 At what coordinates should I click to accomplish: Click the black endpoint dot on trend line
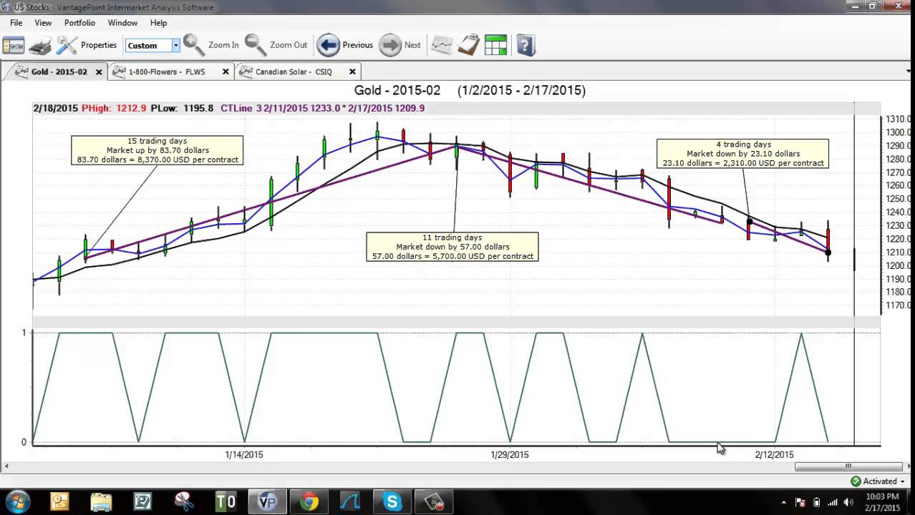click(828, 252)
